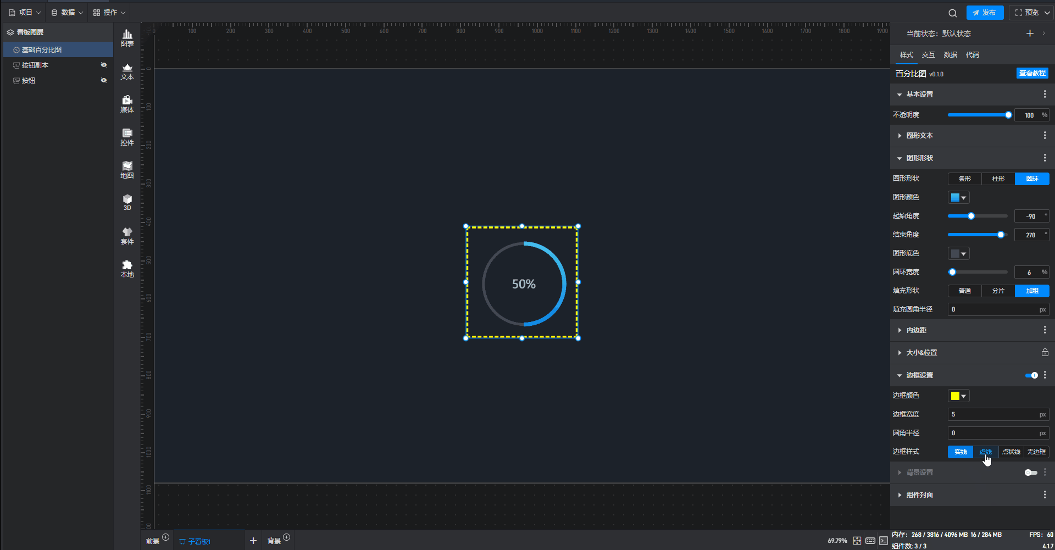1055x550 pixels.
Task: Click the 查看教程 tutorial button
Action: 1032,73
